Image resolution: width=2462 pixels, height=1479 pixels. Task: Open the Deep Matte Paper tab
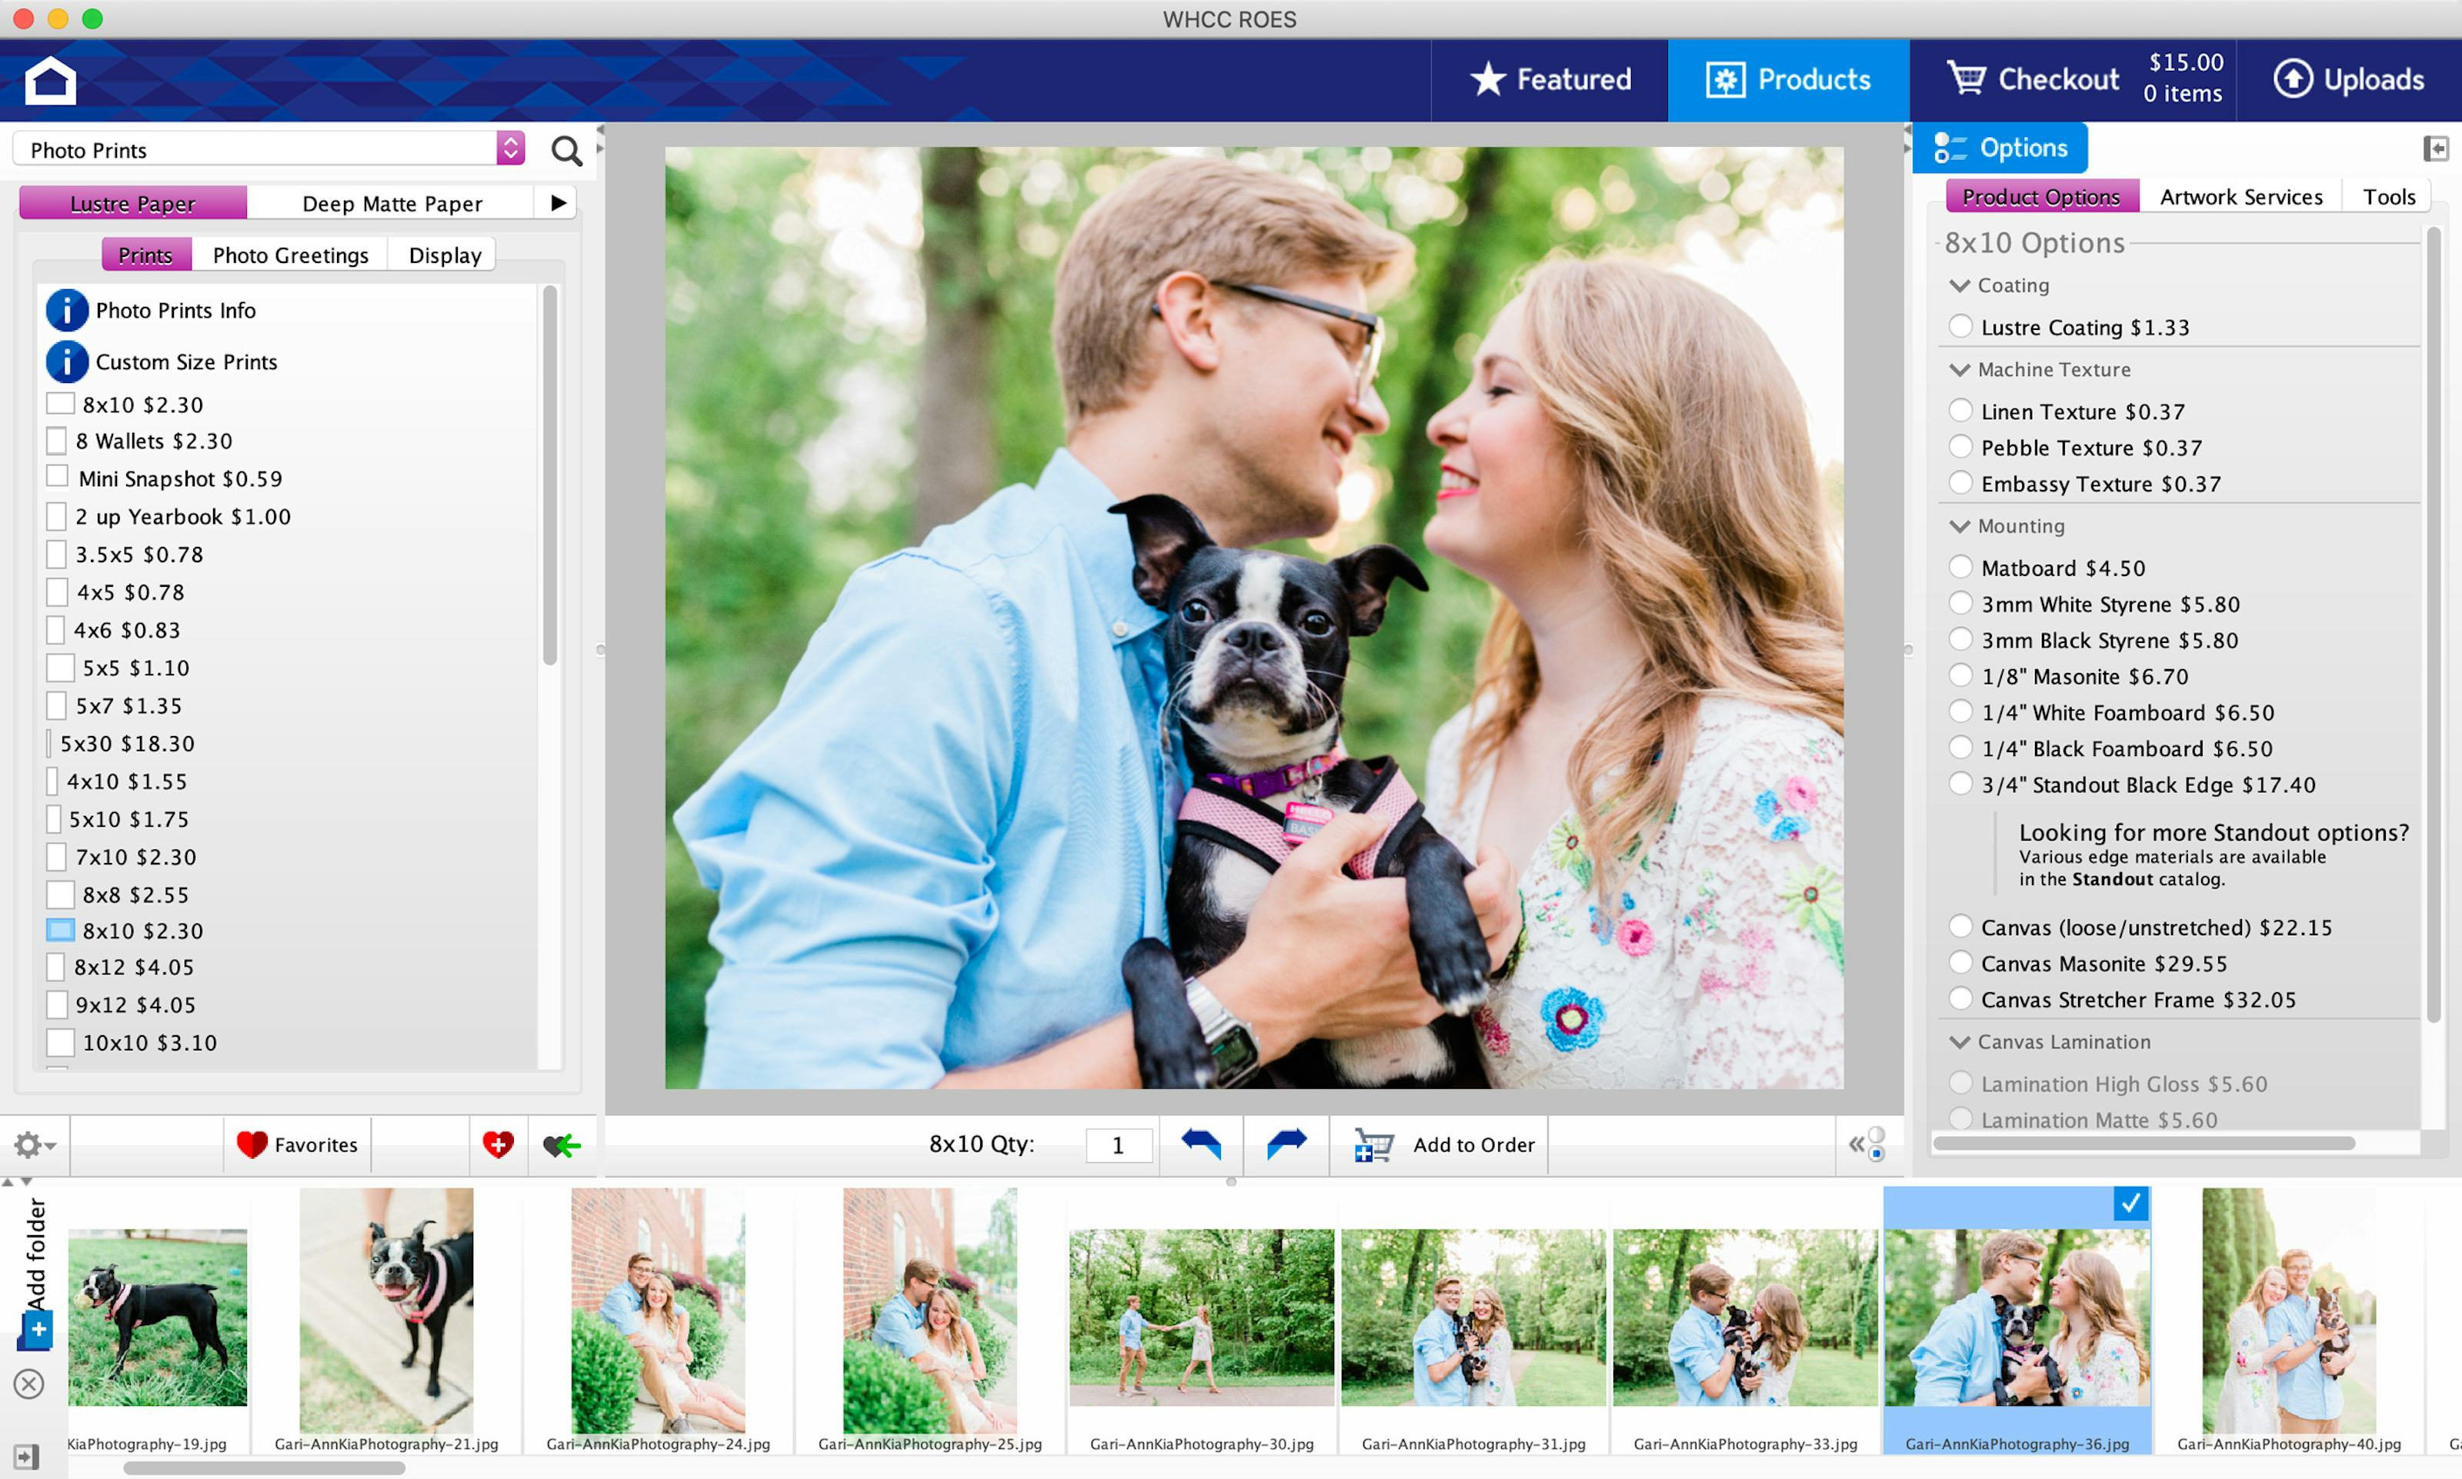(392, 203)
